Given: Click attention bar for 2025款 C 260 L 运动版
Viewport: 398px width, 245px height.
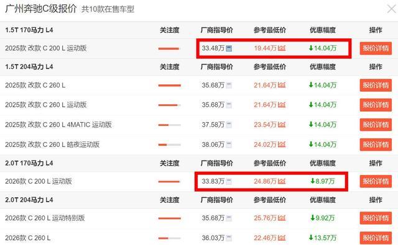Looking at the screenshot, I should click(x=170, y=105).
